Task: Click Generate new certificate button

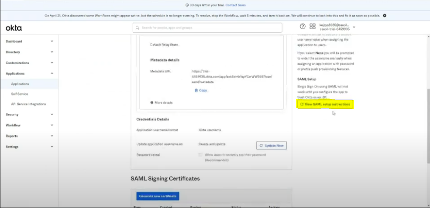Action: point(158,196)
